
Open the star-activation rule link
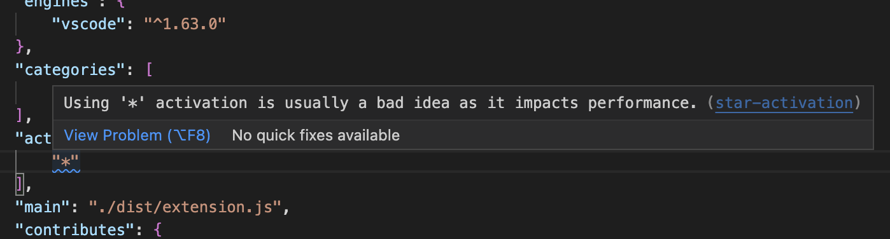784,103
